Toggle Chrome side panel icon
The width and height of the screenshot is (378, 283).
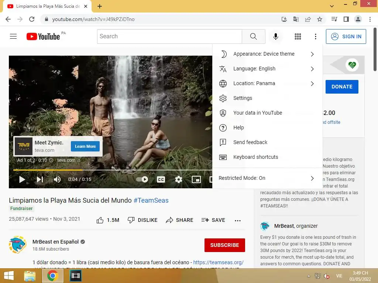(x=346, y=19)
